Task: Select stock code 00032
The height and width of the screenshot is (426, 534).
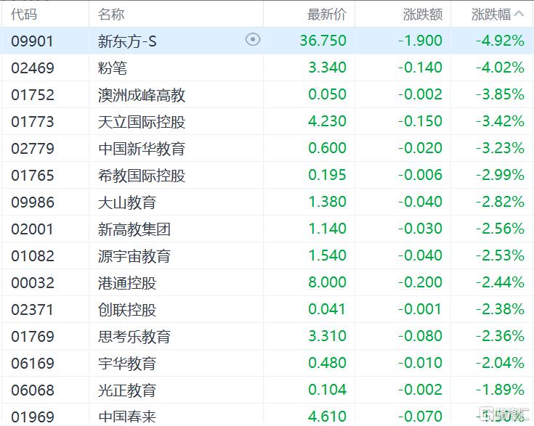Action: click(33, 283)
